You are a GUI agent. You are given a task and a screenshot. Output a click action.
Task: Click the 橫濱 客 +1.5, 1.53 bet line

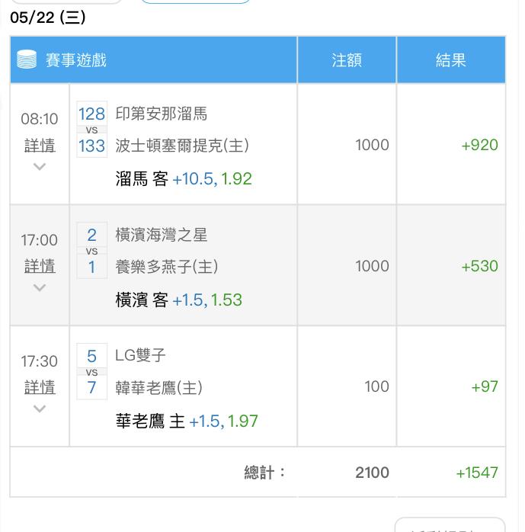179,300
